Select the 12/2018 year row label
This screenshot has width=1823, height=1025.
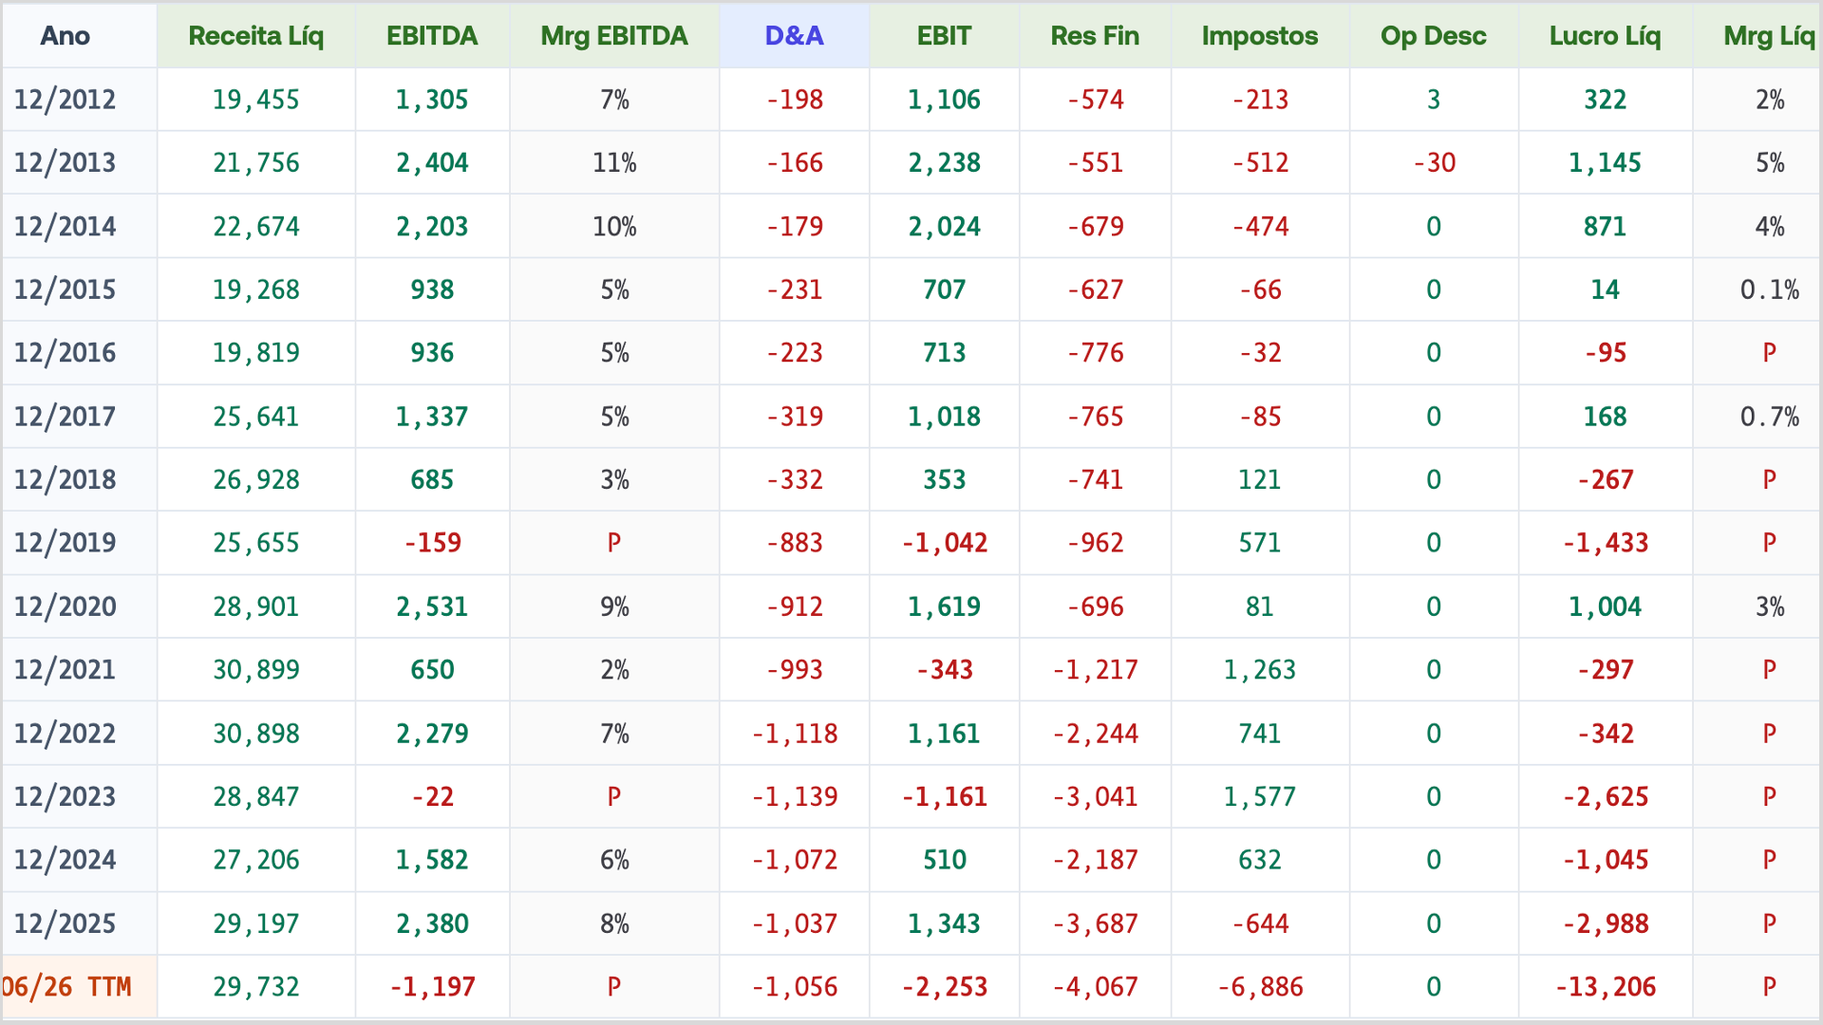[x=65, y=480]
